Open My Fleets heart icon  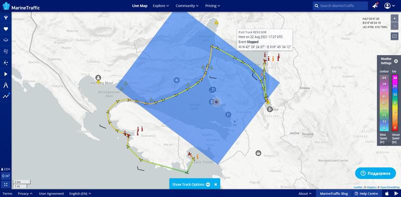coord(6,29)
